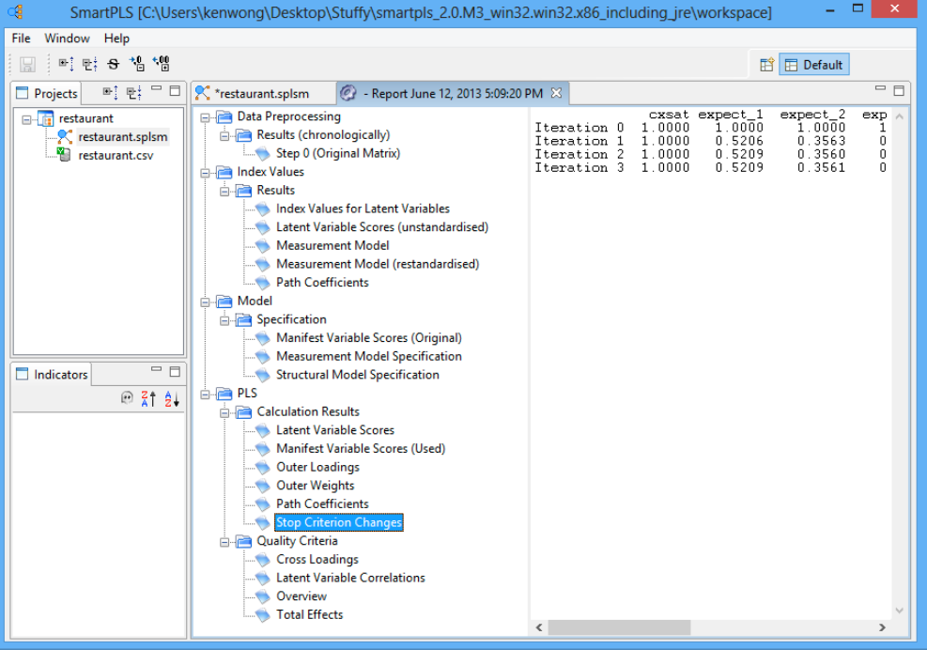This screenshot has width=927, height=650.
Task: Click the Open Perspective icon beside Default
Action: pos(766,65)
